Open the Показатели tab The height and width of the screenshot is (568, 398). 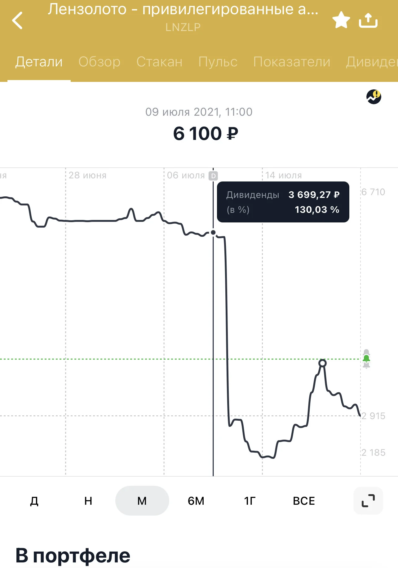tap(292, 62)
